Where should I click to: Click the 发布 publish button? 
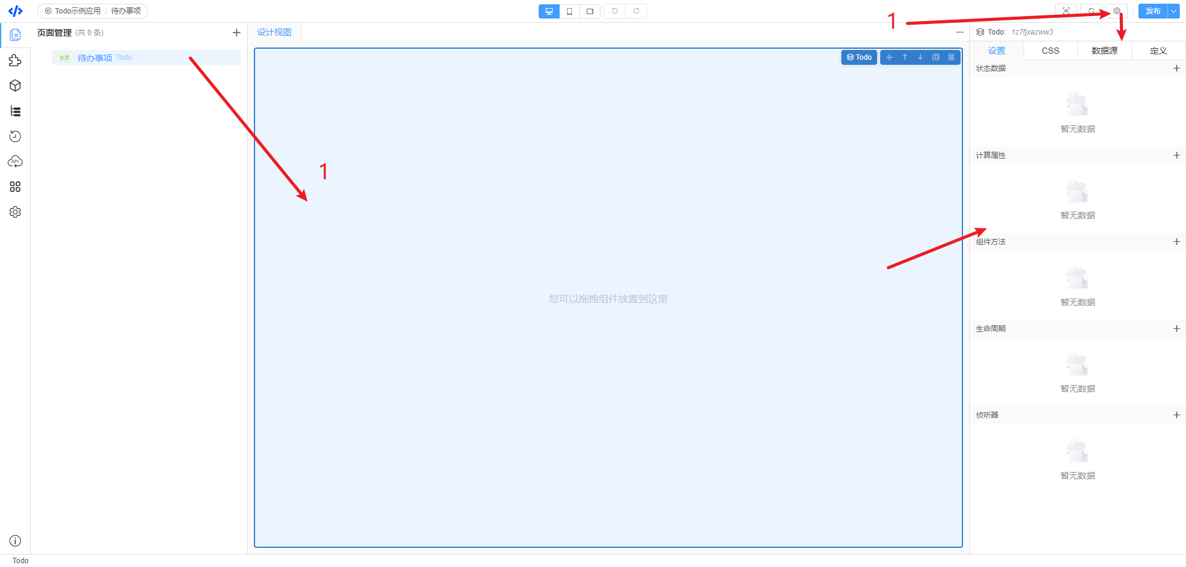click(x=1153, y=11)
